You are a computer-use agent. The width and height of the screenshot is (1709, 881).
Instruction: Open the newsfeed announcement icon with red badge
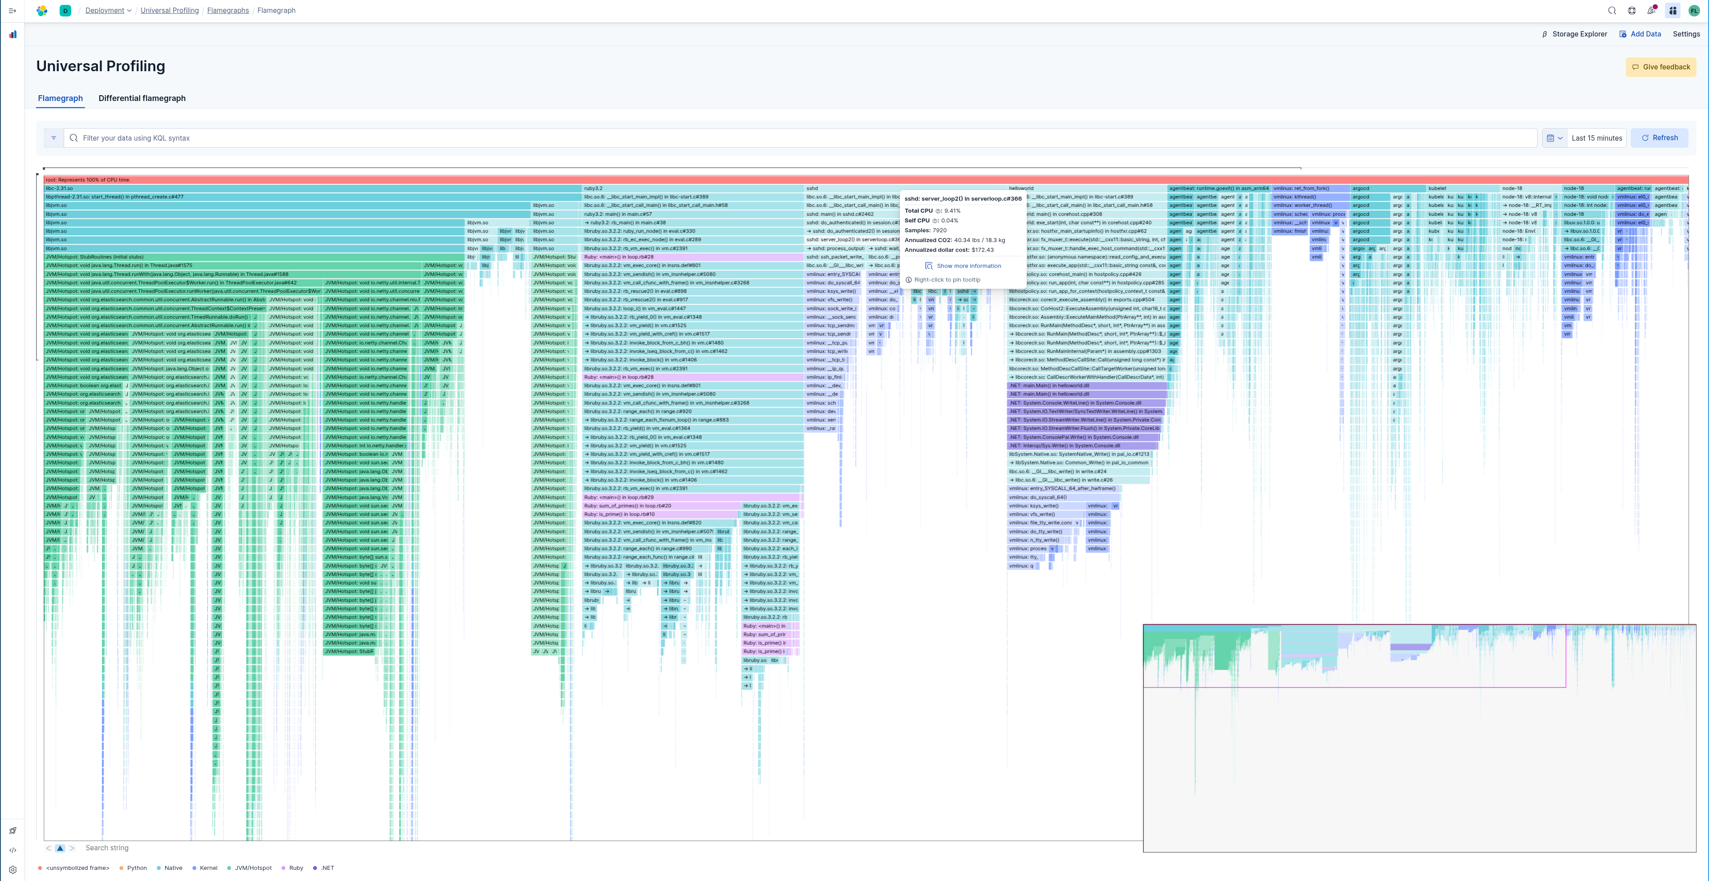(1651, 11)
